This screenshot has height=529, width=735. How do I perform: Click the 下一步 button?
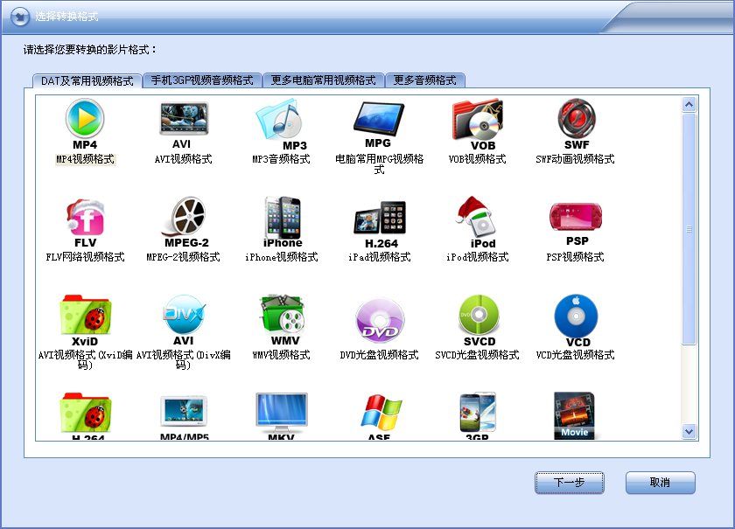point(570,483)
